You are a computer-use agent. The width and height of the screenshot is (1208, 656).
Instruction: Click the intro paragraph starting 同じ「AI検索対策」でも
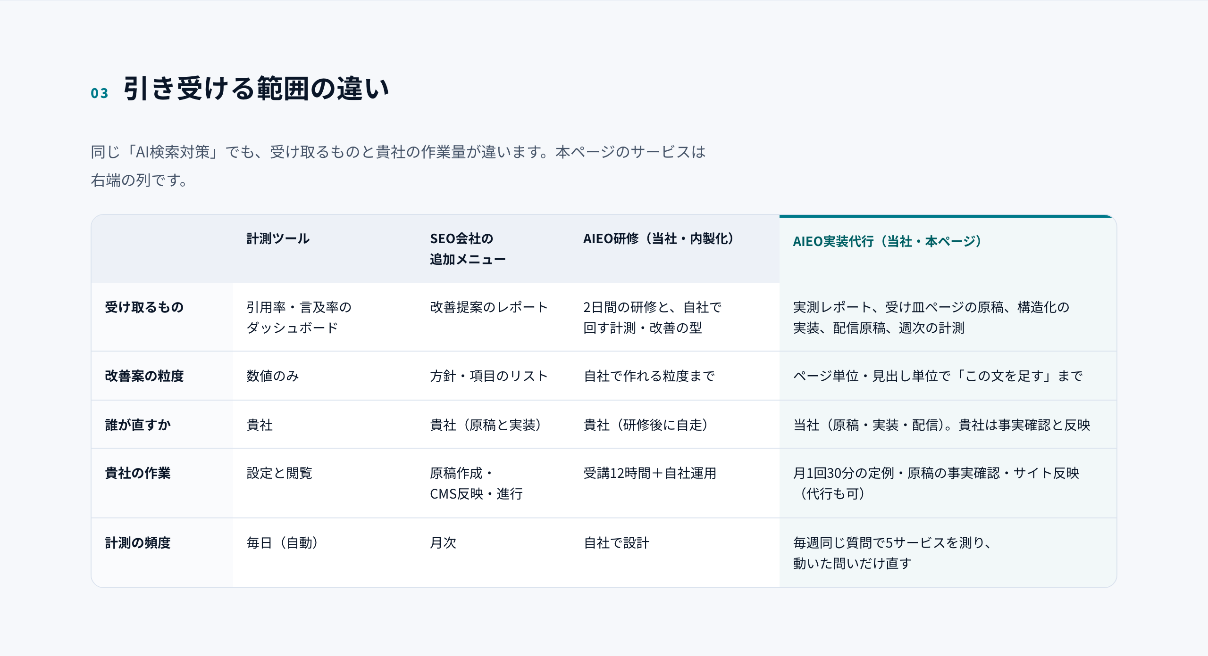tap(398, 166)
